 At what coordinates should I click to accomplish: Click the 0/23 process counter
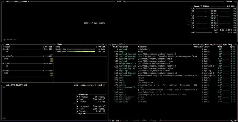[x=233, y=121]
